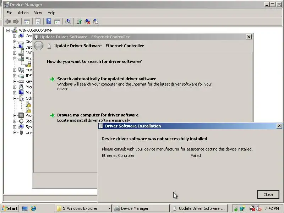
Task: Select the floppy controller device with warning icon
Action: tap(28, 64)
